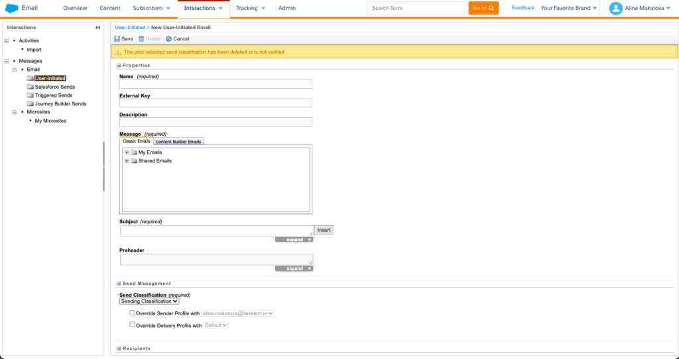Viewport: 679px width, 359px height.
Task: Open the Send Classification dropdown
Action: (x=149, y=301)
